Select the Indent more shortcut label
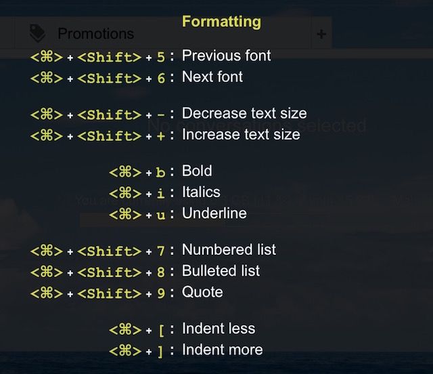The image size is (433, 374). coord(222,350)
